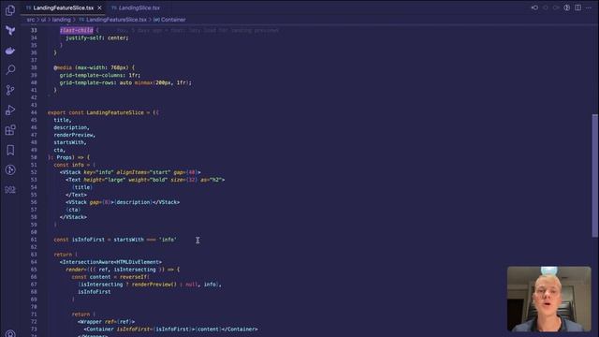Switch to the LandingFeatureSlice.tsx tab

click(x=63, y=7)
